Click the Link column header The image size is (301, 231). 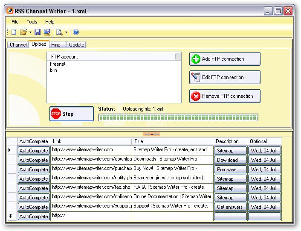click(91, 141)
